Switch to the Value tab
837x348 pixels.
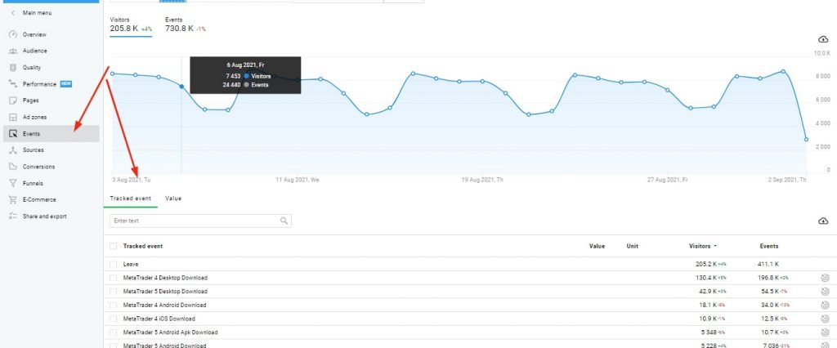tap(173, 199)
